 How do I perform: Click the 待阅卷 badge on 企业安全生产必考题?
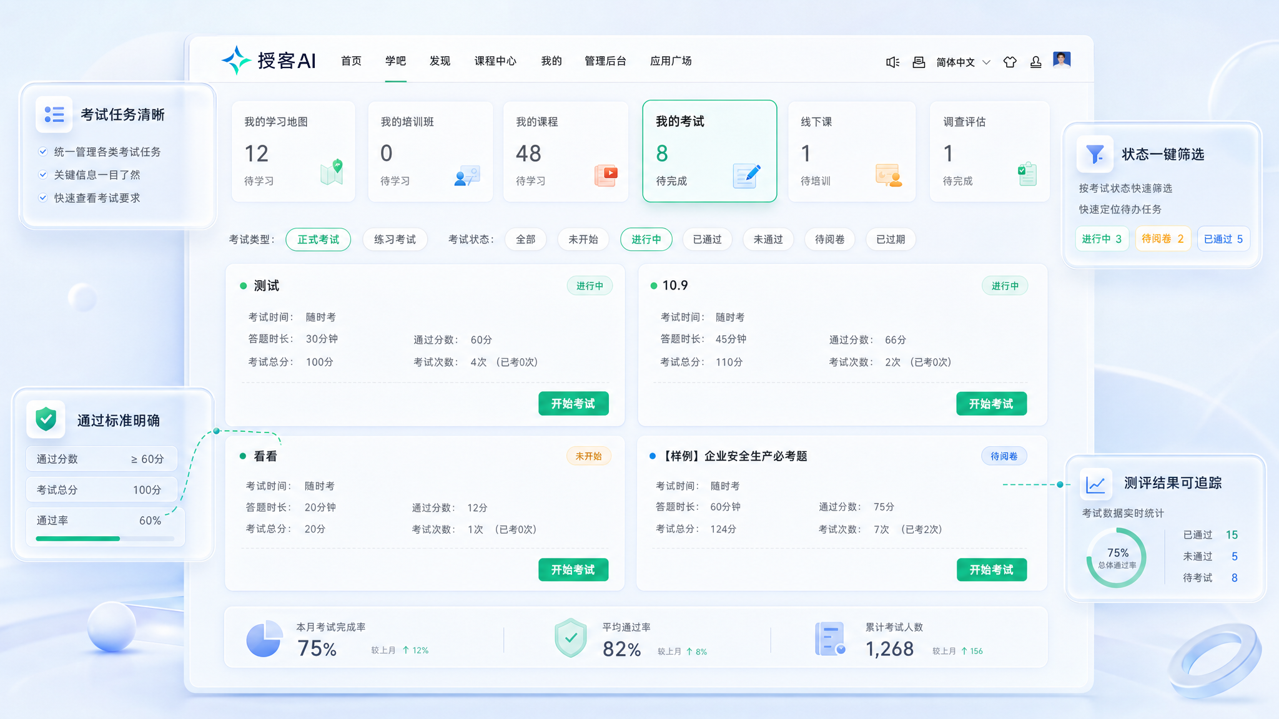pos(1004,456)
